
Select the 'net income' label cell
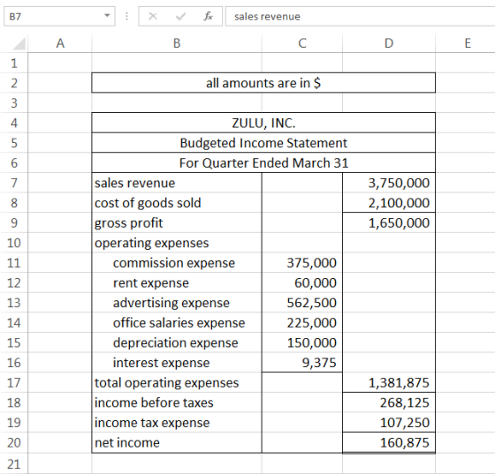(x=177, y=442)
